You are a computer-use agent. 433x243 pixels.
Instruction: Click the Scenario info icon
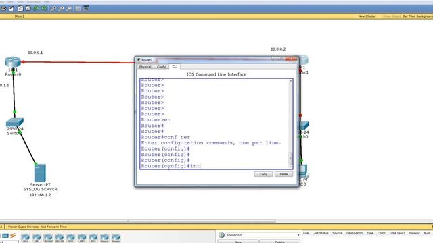tap(221, 235)
